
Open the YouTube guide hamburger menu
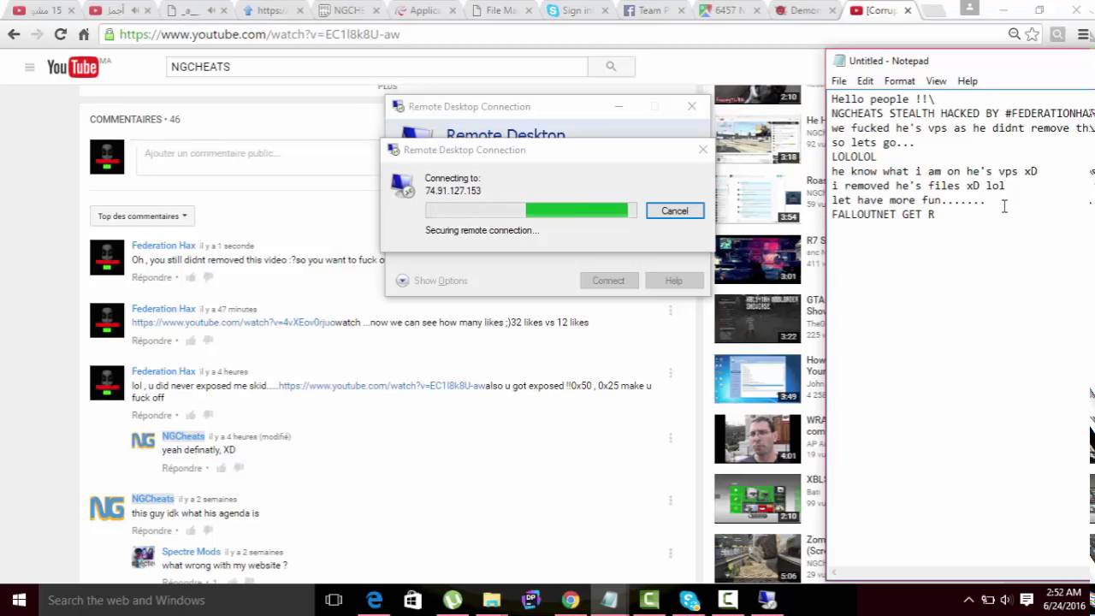click(x=29, y=67)
